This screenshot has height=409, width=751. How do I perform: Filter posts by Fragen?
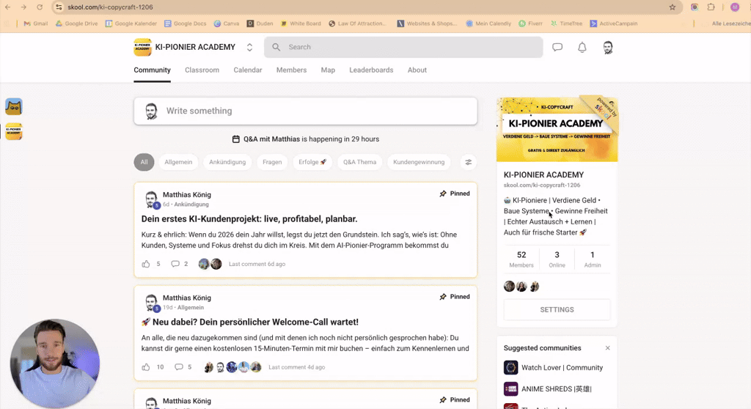pos(272,163)
